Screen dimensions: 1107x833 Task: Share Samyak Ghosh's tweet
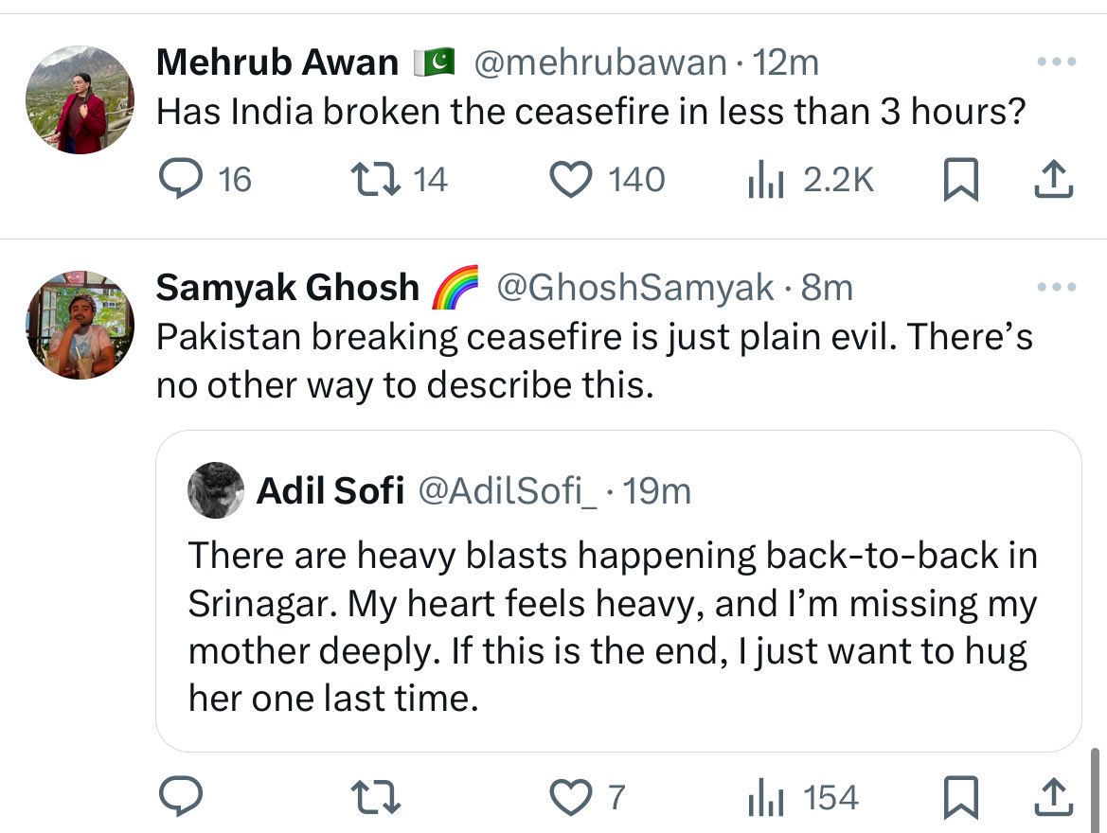[x=1053, y=797]
